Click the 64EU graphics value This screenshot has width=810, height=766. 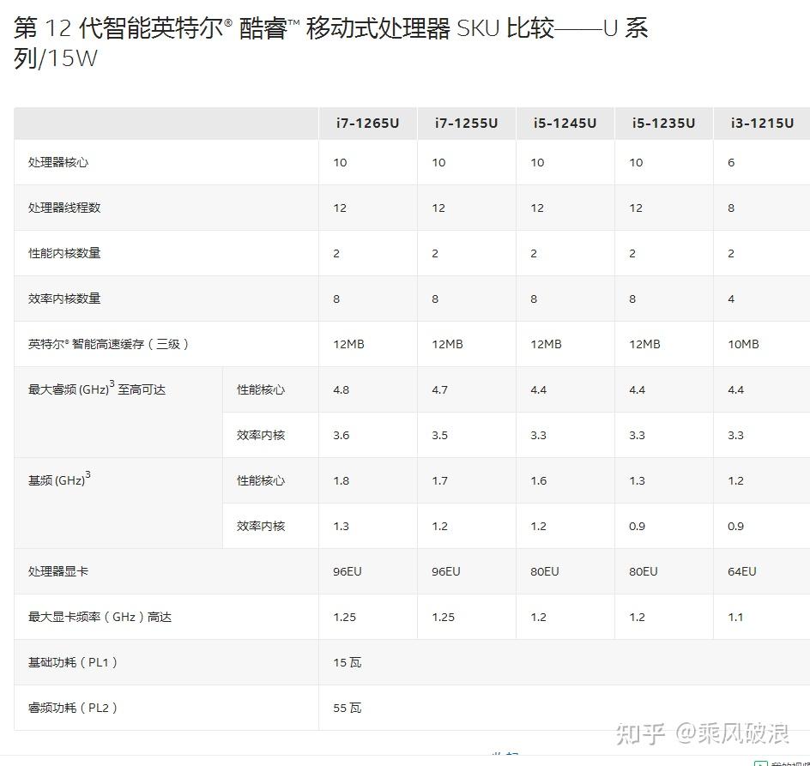742,572
